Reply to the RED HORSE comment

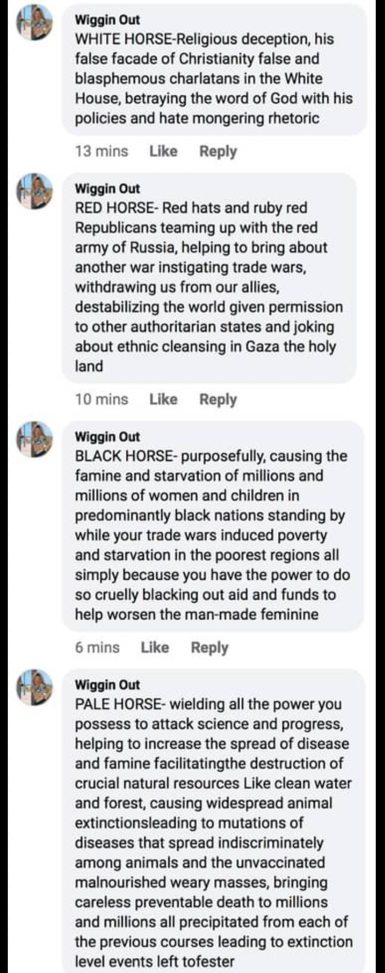tap(218, 399)
